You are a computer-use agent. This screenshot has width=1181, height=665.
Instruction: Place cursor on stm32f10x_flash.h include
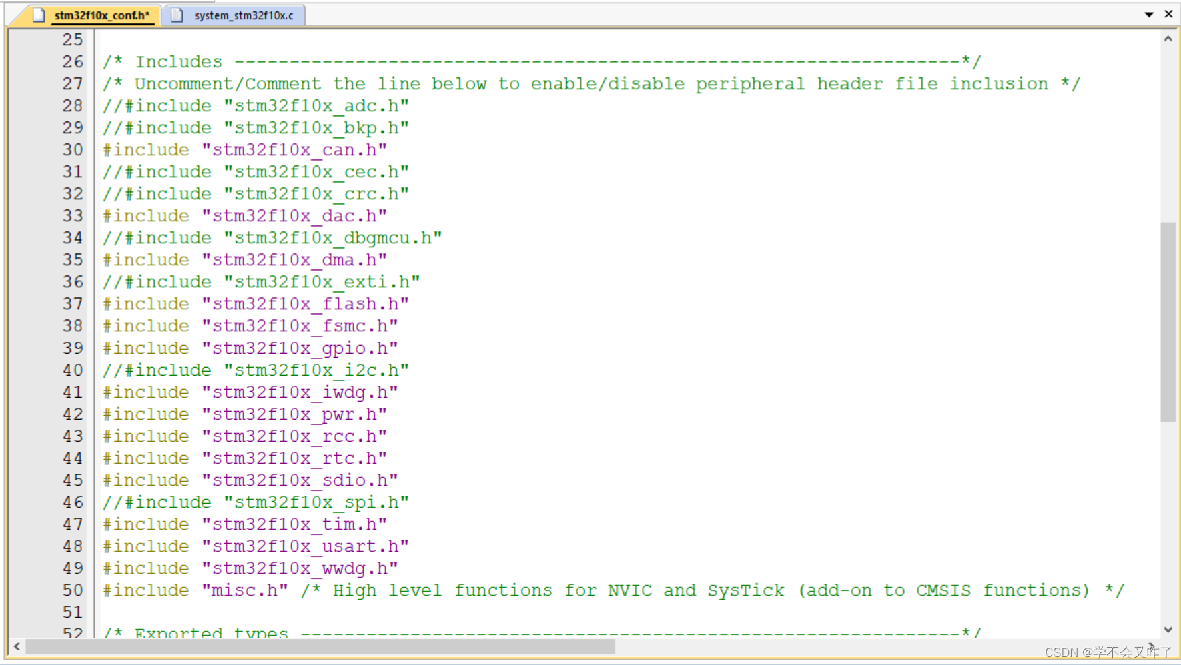coord(256,304)
